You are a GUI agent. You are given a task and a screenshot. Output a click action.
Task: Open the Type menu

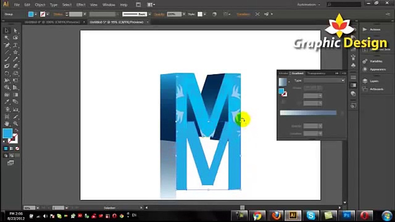click(x=54, y=5)
